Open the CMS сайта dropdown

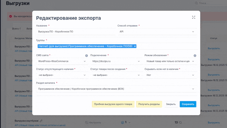(x=62, y=61)
